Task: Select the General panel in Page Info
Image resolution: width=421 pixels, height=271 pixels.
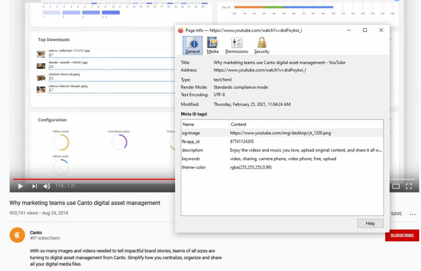Action: [192, 44]
